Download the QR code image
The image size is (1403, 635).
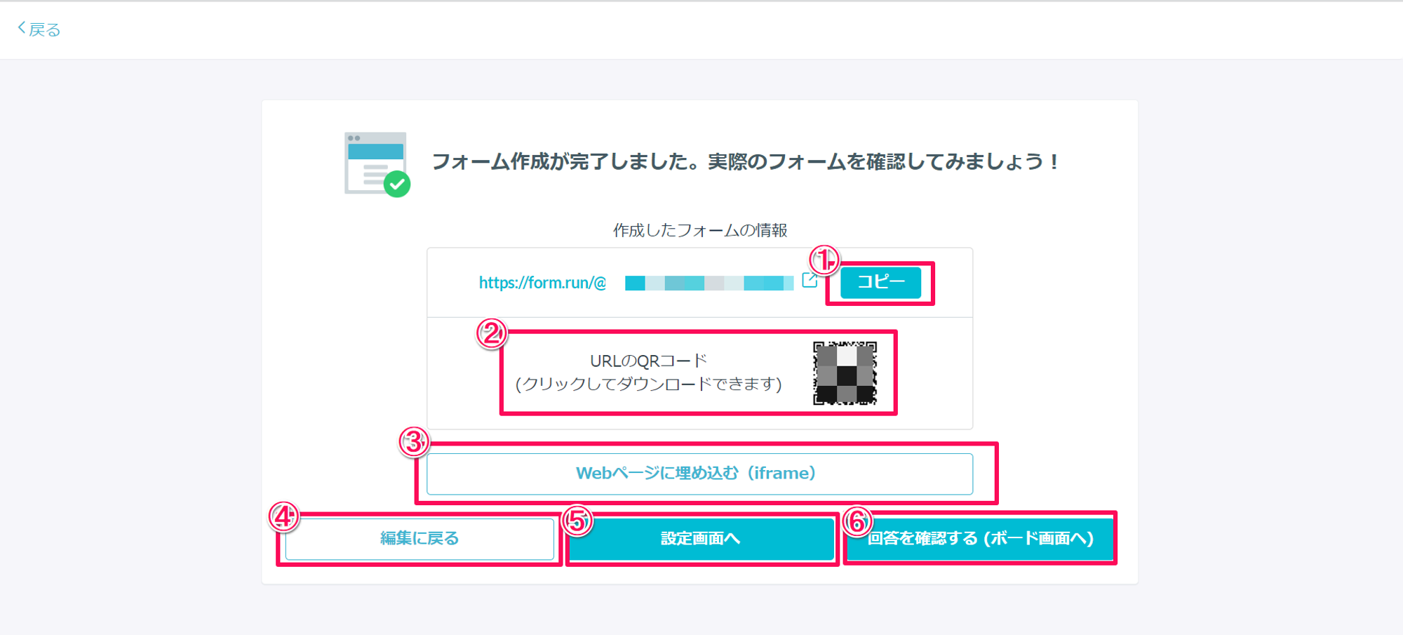pyautogui.click(x=845, y=373)
